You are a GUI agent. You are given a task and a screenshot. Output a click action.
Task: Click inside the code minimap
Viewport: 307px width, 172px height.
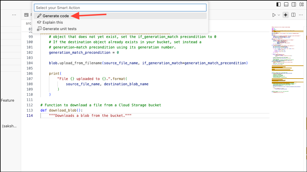[x=287, y=58]
